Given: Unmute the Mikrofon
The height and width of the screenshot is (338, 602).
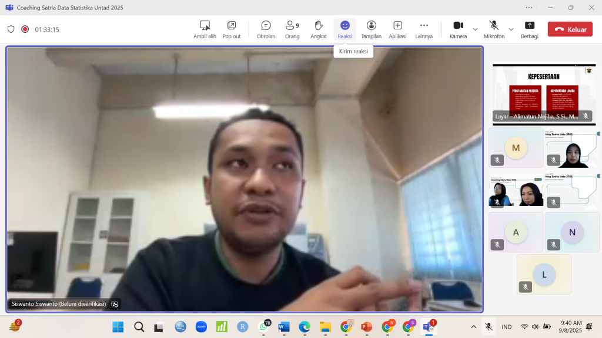Looking at the screenshot, I should coord(494,29).
